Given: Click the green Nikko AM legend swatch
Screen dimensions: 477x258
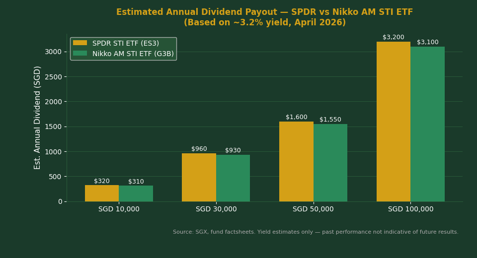Looking at the screenshot, I should (80, 54).
